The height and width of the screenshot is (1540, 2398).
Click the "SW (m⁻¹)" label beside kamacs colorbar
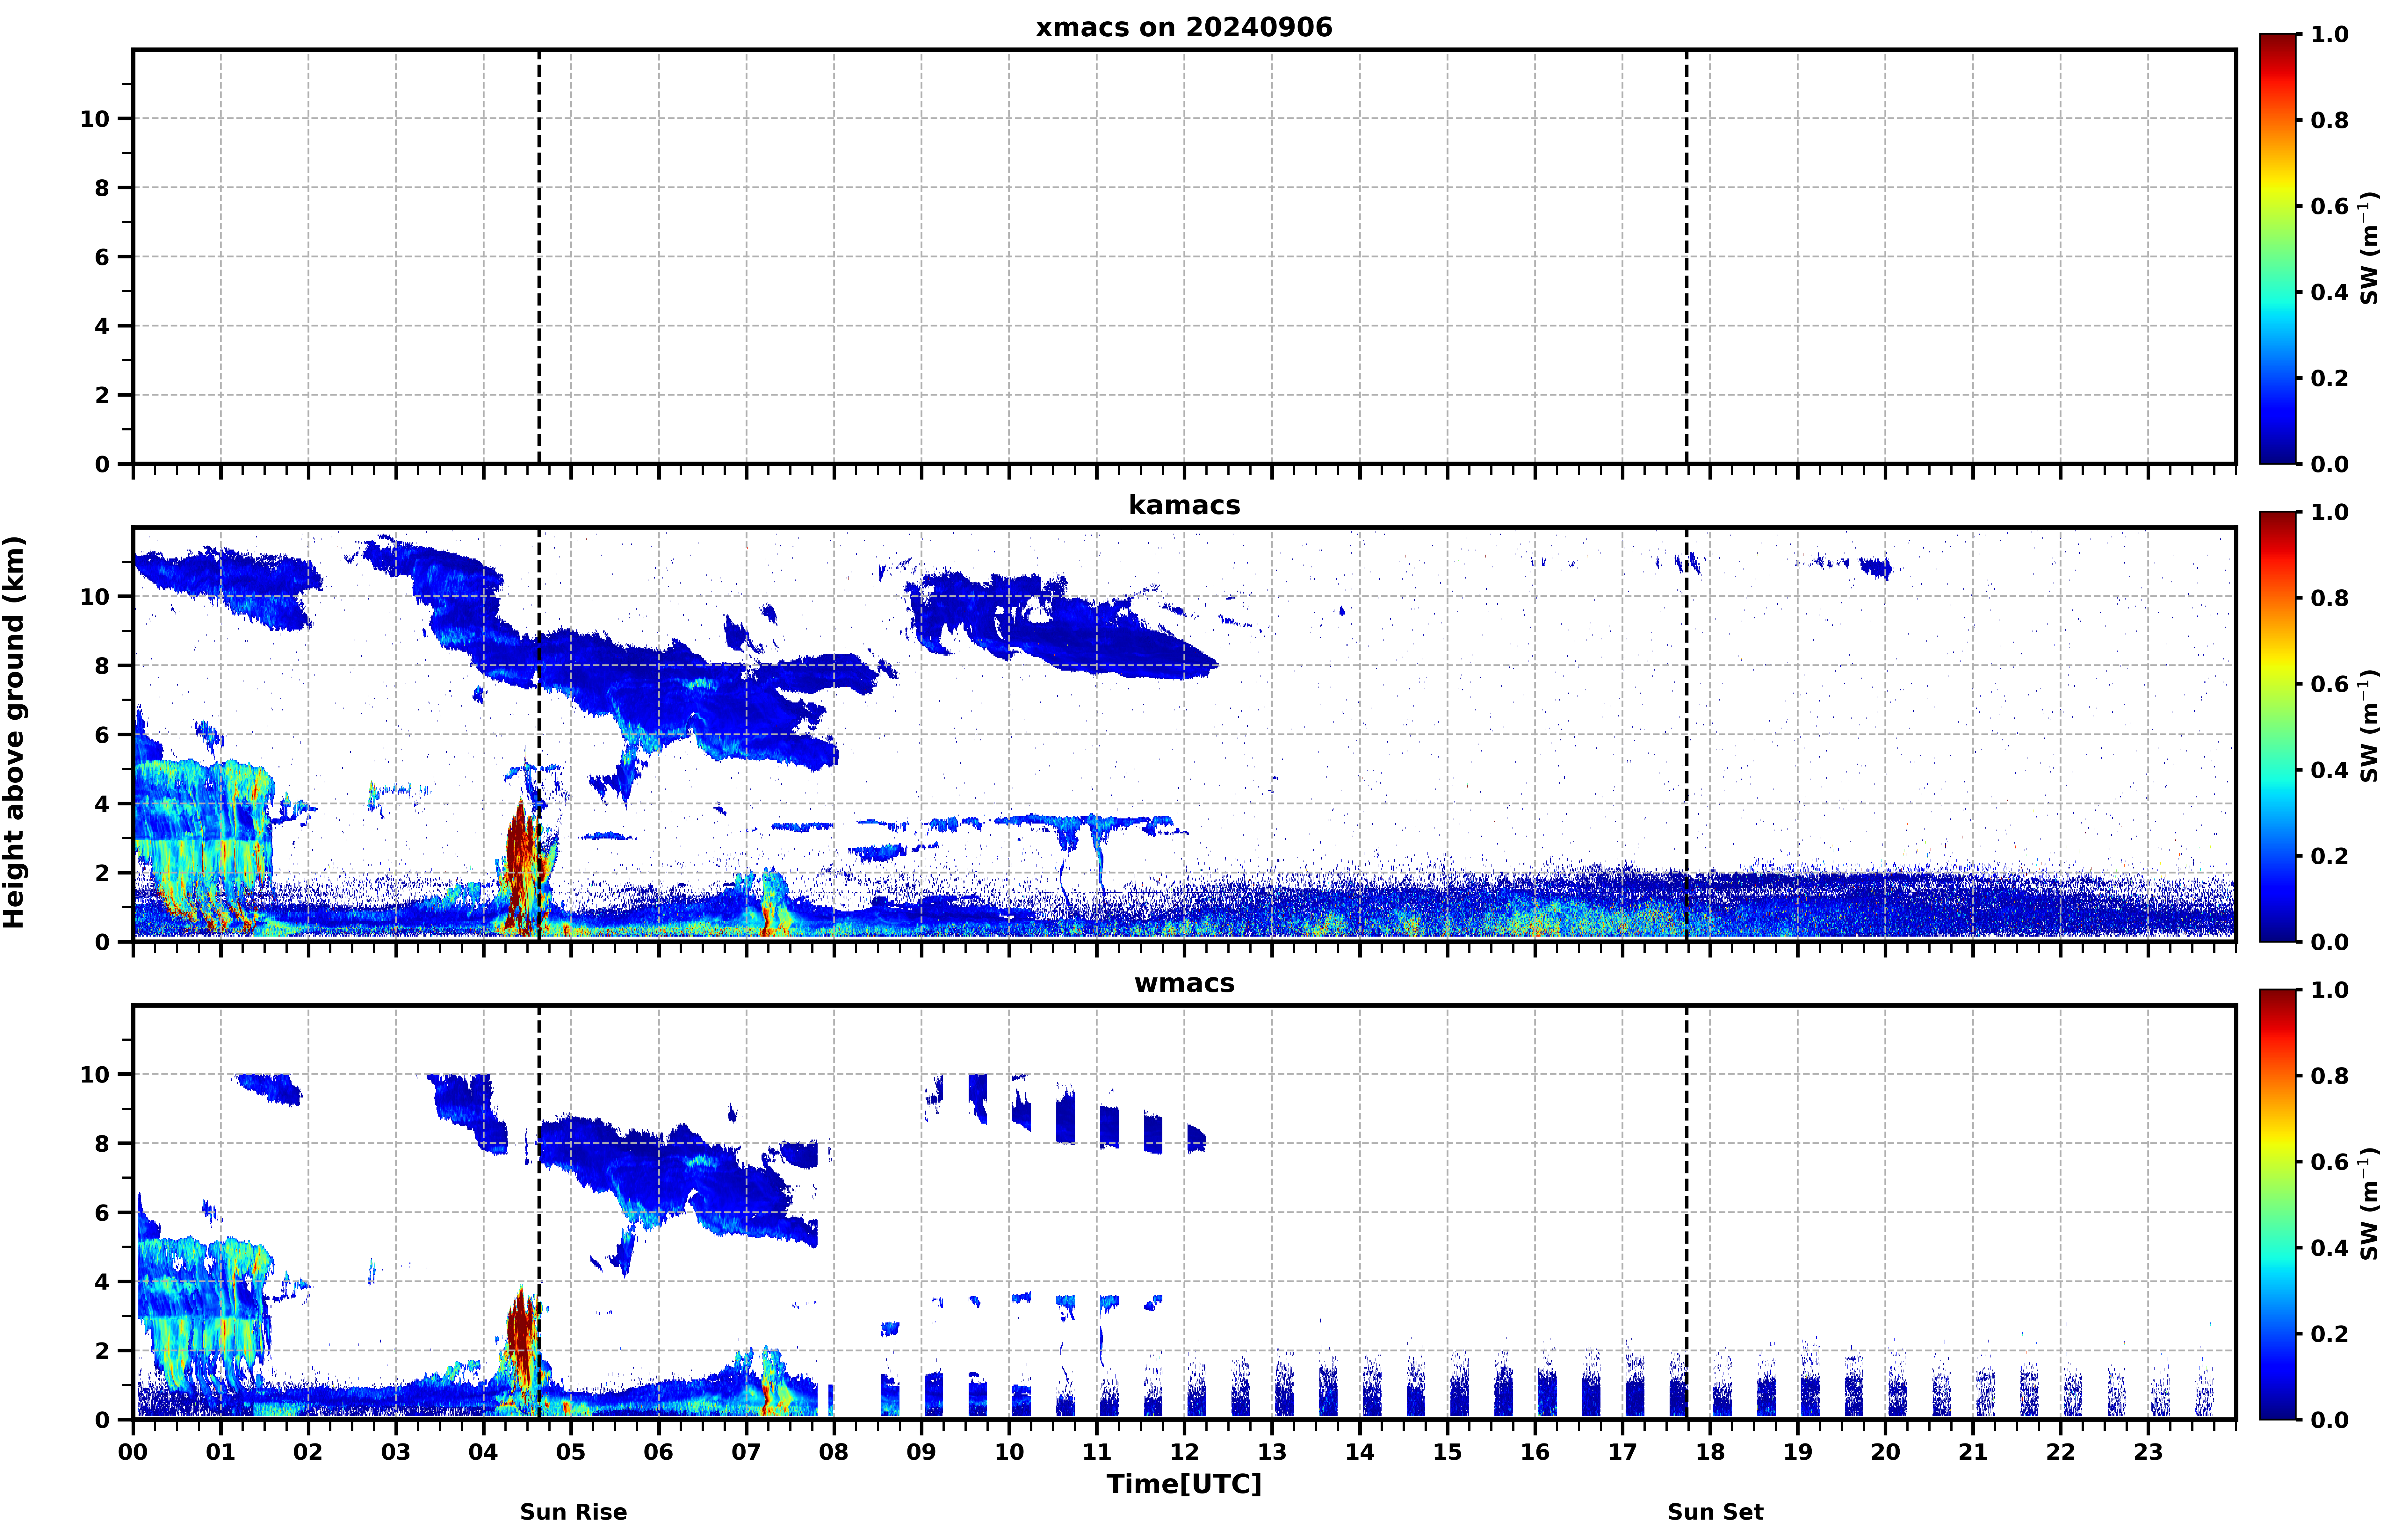pos(2369,726)
